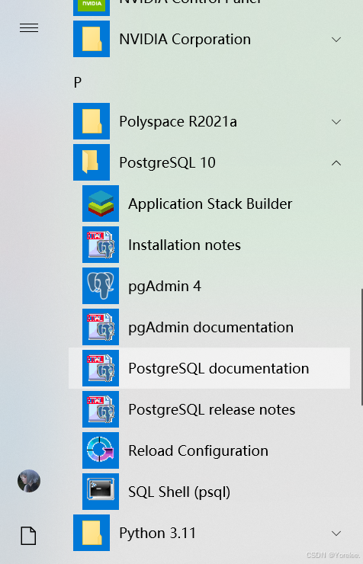Click the PostgreSQL release notes HTML icon

(101, 409)
